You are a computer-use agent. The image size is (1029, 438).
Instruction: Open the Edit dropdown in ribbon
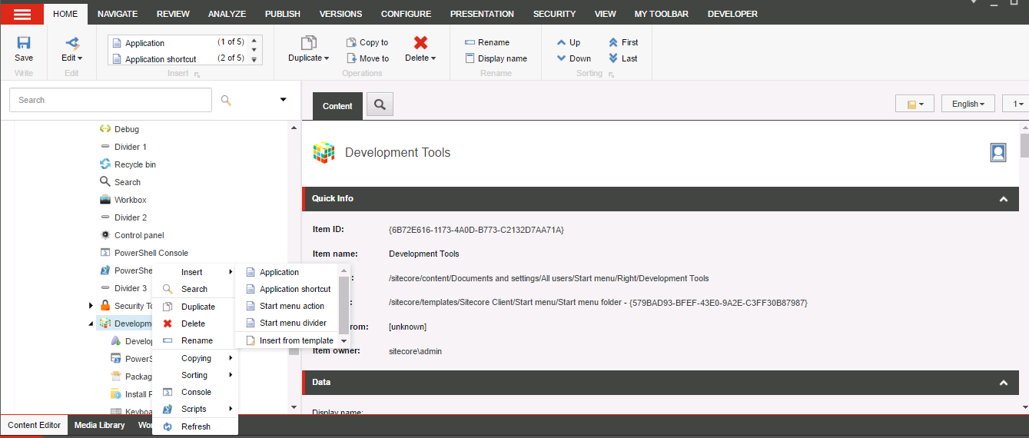(72, 49)
